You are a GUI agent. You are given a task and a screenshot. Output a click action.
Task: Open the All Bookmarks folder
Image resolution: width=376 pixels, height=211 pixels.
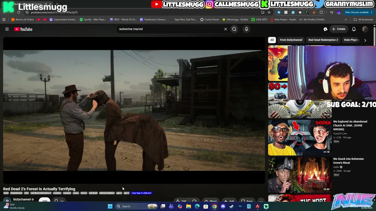tap(363, 19)
